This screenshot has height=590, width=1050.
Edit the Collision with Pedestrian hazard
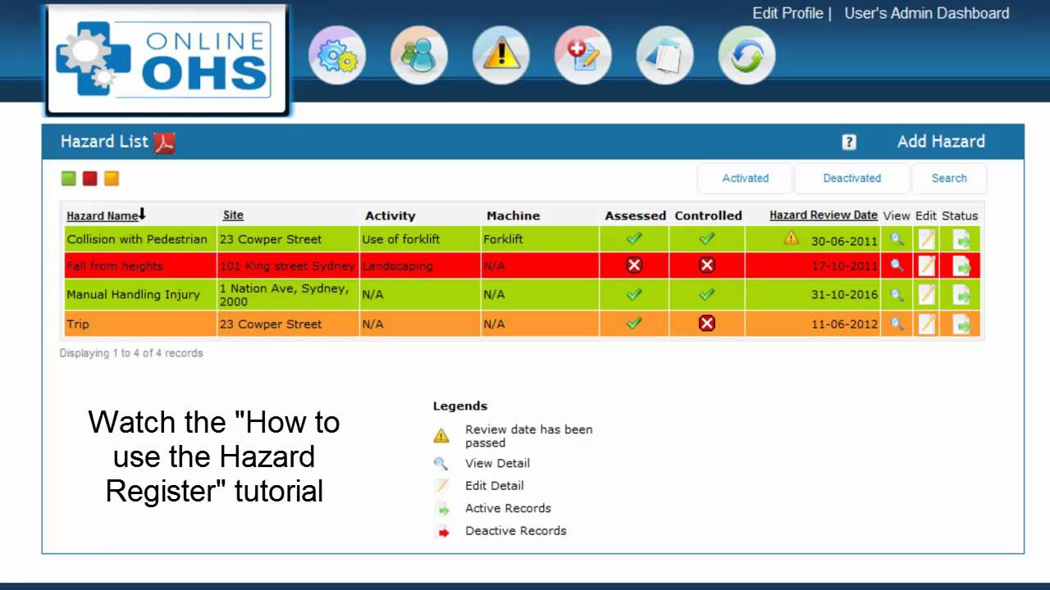pos(926,239)
